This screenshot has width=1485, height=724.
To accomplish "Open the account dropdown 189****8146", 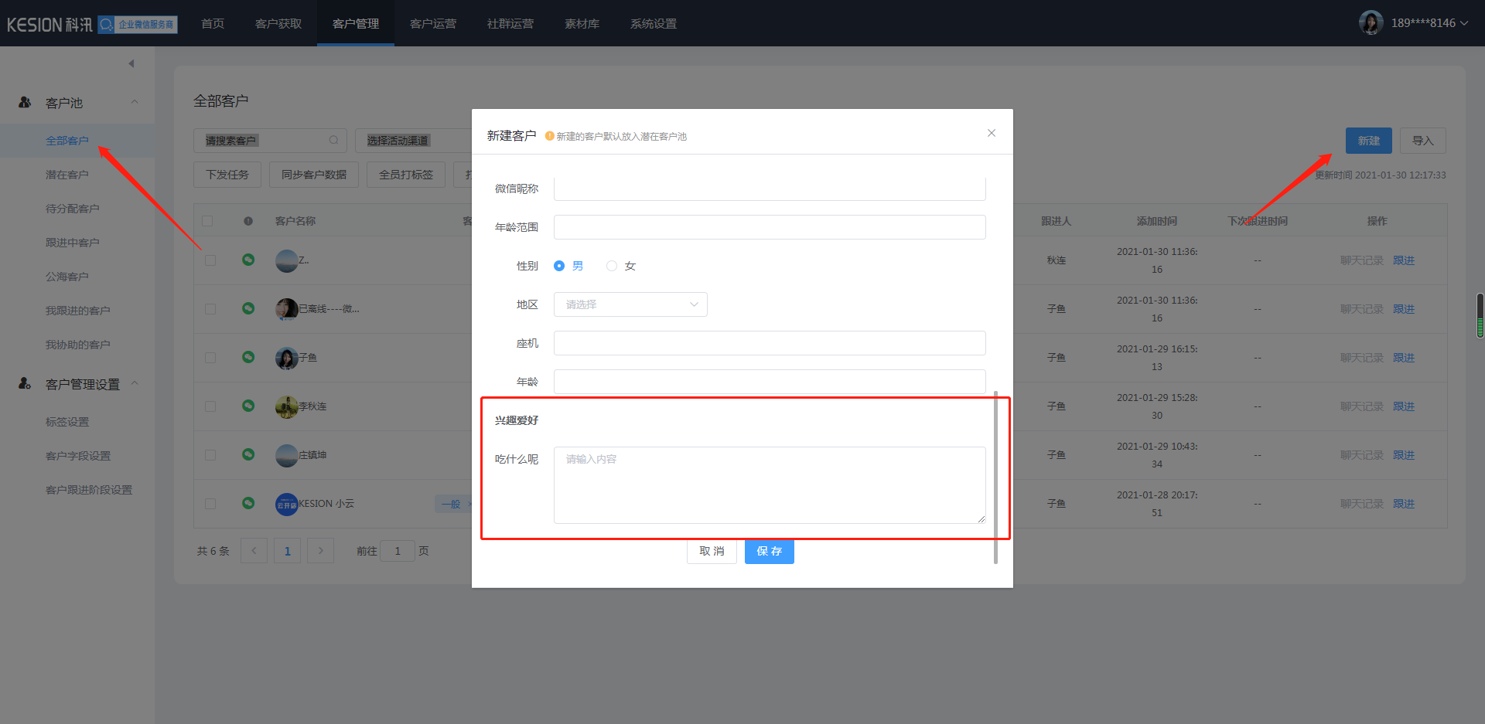I will point(1429,23).
